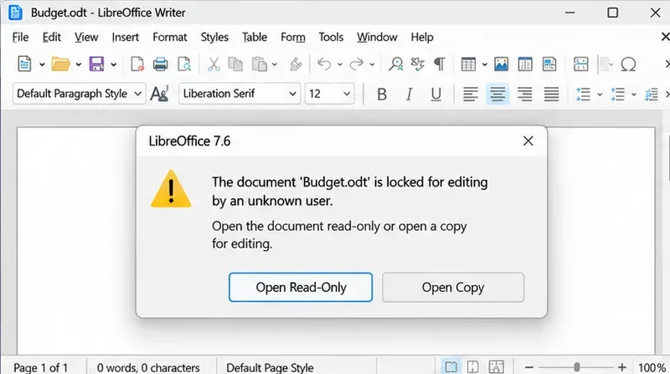The image size is (670, 374).
Task: Click the unordered list icon
Action: pyautogui.click(x=583, y=94)
